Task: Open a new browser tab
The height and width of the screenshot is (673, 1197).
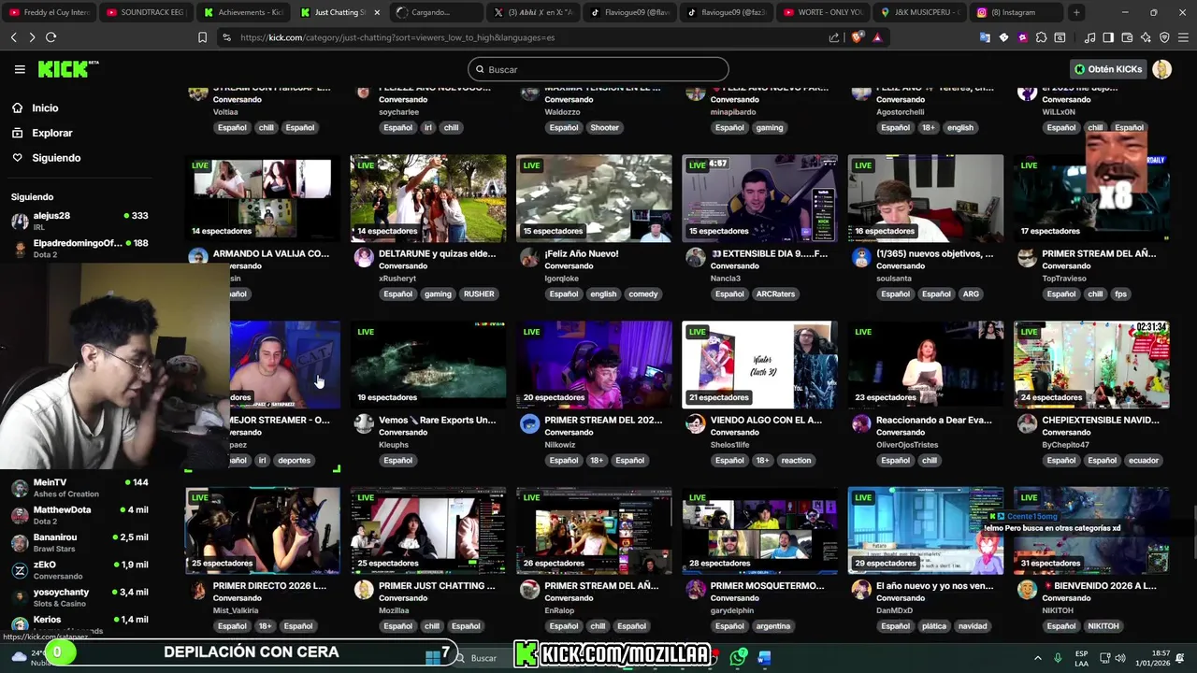Action: 1076,12
